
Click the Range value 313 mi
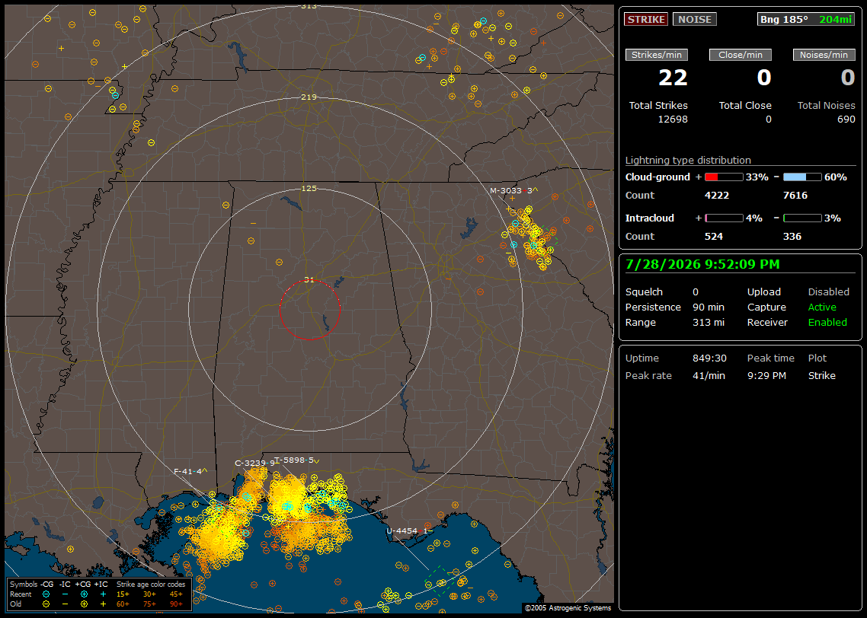tap(709, 323)
